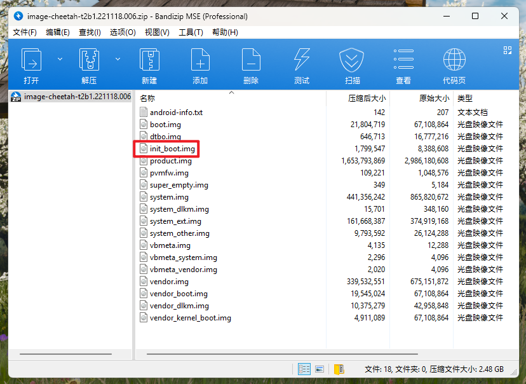
Task: Open the 帮助(H) menu
Action: (x=225, y=32)
